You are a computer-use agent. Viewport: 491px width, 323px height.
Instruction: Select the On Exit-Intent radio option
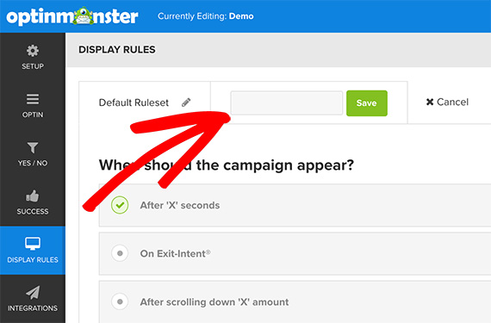coord(120,253)
